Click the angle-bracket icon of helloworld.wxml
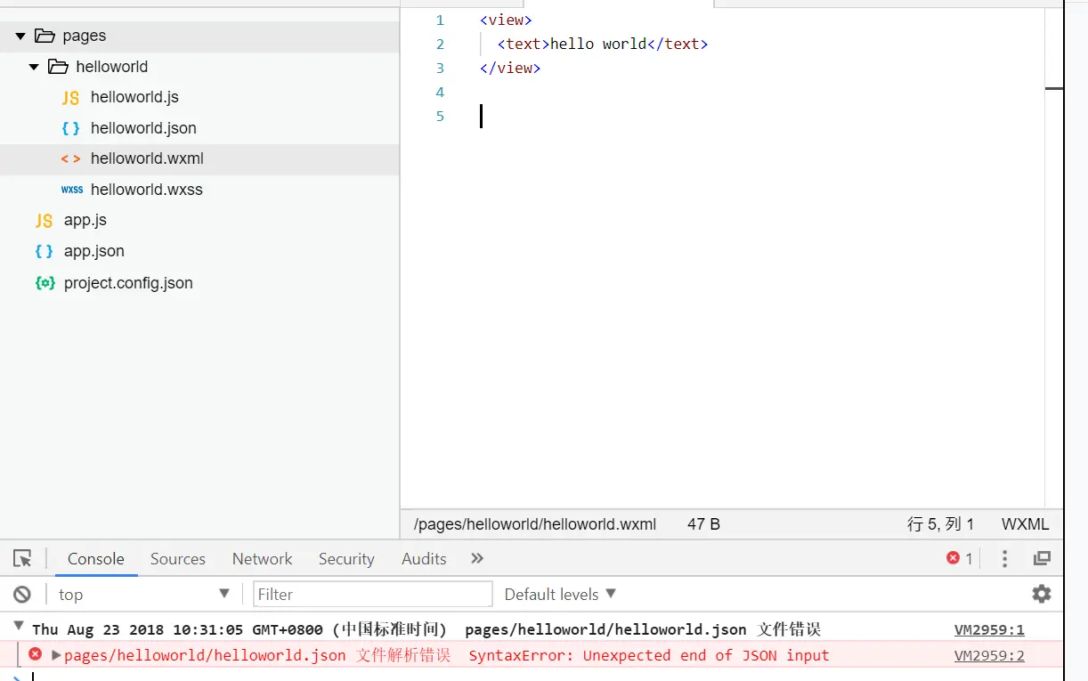This screenshot has width=1088, height=681. tap(70, 159)
